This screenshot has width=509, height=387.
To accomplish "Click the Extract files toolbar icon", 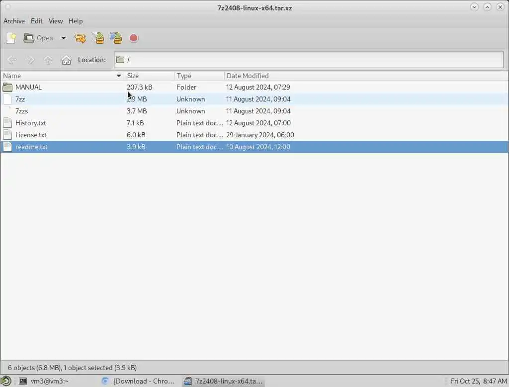I will tap(80, 38).
